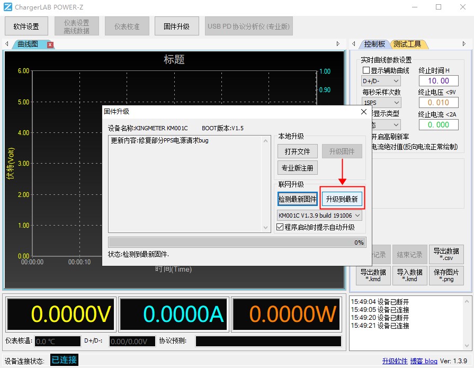The height and width of the screenshot is (368, 474).
Task: Open the 博客 blog link
Action: click(423, 361)
